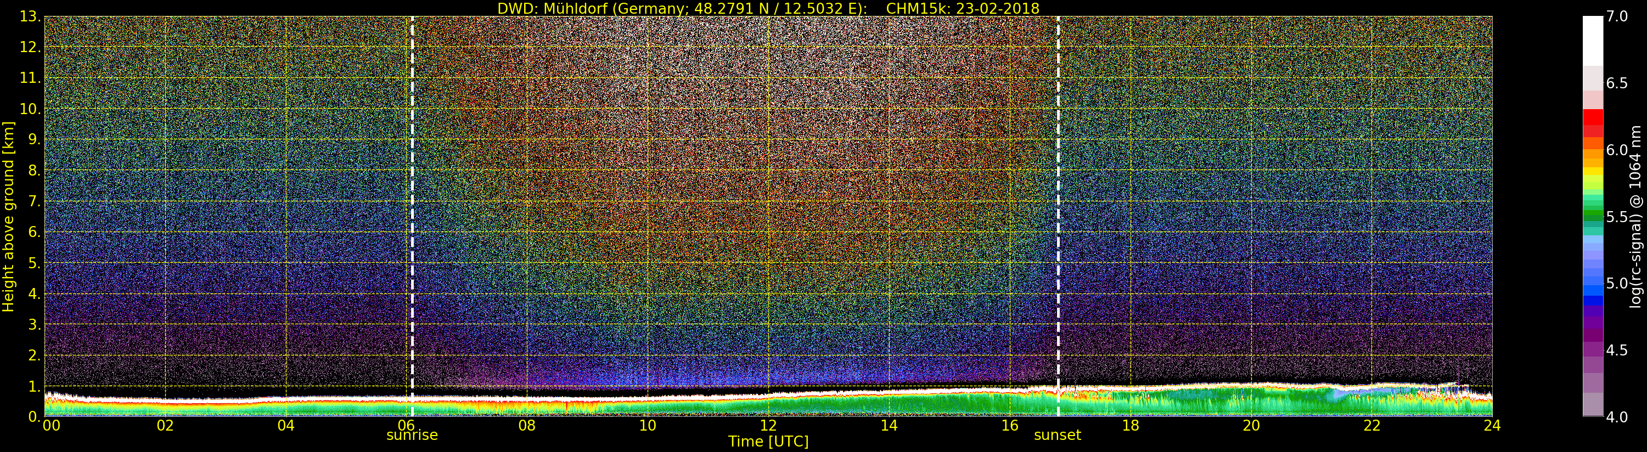Viewport: 1647px width, 452px height.
Task: Click the height axis tick '7.'
Action: click(35, 201)
